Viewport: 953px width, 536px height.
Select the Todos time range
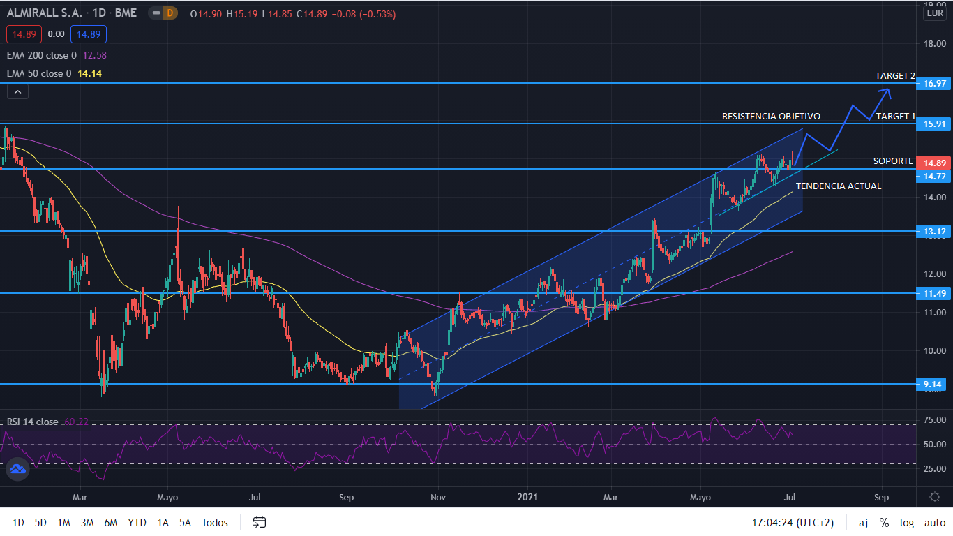tap(215, 523)
